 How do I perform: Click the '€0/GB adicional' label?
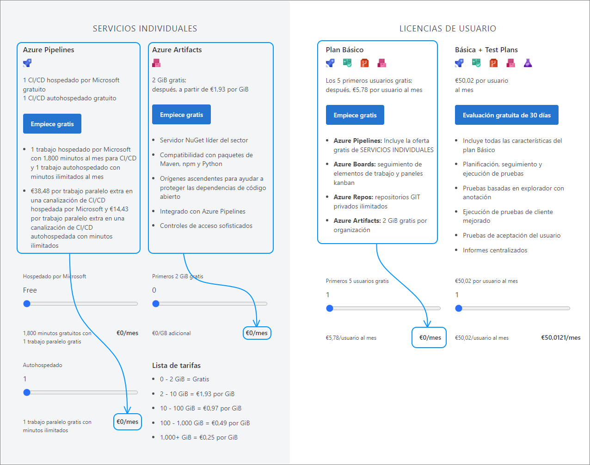point(172,333)
